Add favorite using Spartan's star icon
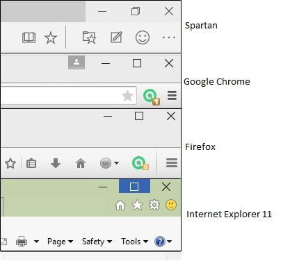This screenshot has width=290, height=261. pyautogui.click(x=51, y=37)
